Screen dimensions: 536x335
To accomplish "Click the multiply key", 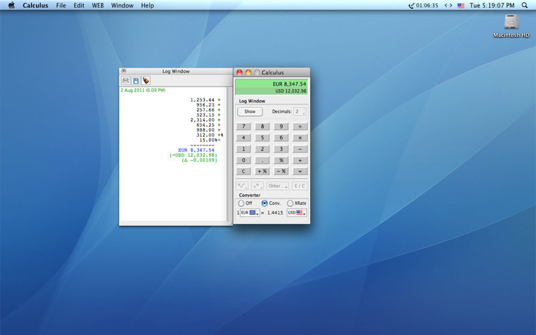I will (x=299, y=138).
